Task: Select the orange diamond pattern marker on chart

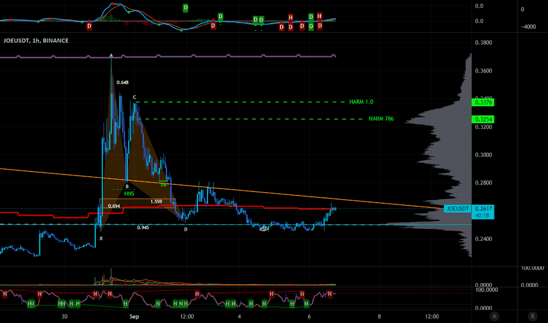Action: (264, 228)
